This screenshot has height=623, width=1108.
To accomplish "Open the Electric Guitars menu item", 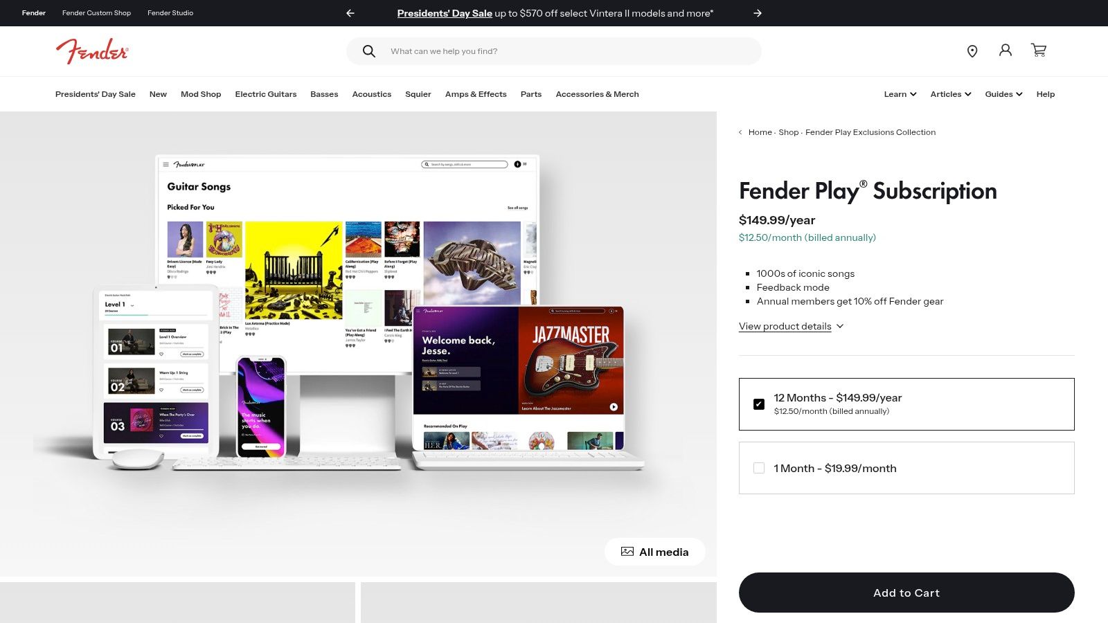I will click(x=265, y=94).
